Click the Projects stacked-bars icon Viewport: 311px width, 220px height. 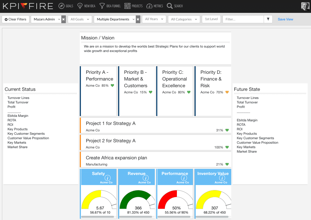coord(127,6)
